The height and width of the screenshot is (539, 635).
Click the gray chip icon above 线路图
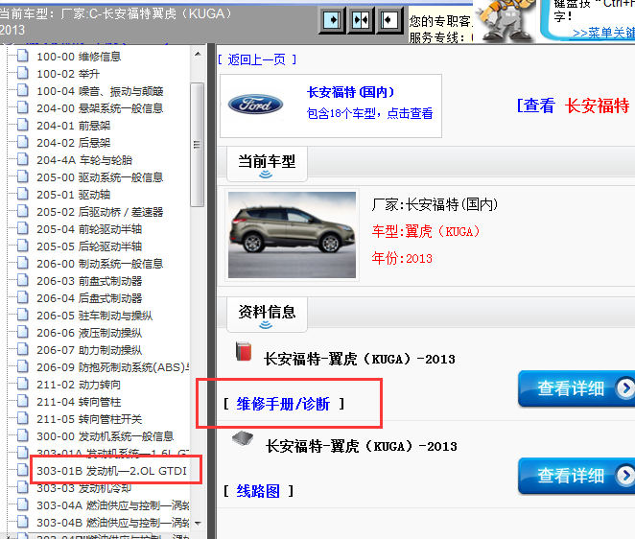pos(243,438)
